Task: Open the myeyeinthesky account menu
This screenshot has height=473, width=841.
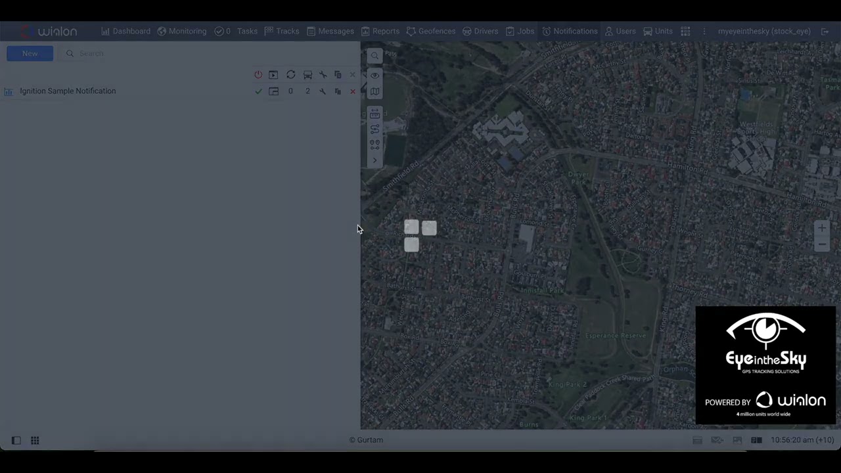Action: tap(764, 31)
